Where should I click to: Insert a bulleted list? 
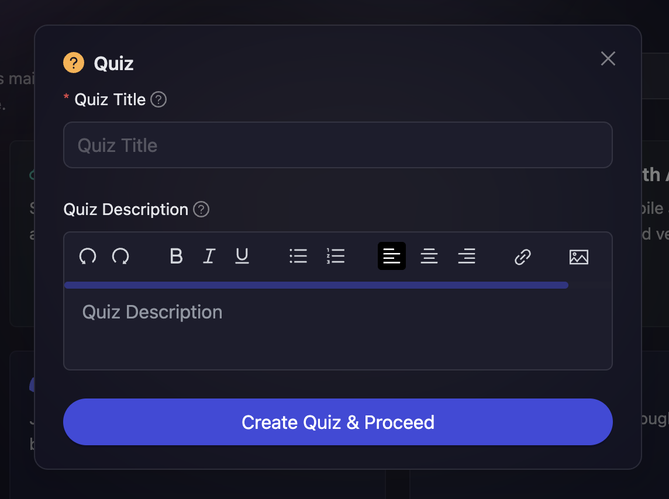tap(298, 256)
